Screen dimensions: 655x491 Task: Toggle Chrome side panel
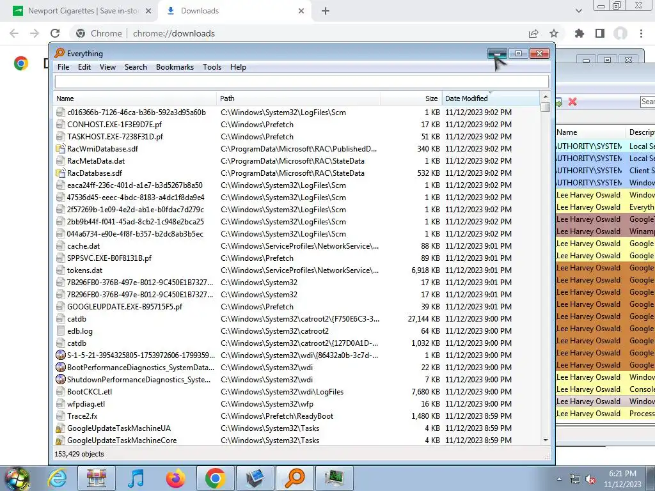tap(600, 33)
